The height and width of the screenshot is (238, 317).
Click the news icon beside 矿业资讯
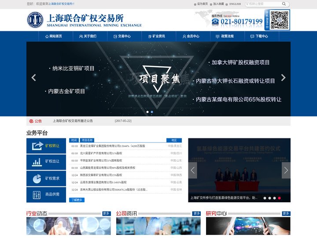pos(150,37)
